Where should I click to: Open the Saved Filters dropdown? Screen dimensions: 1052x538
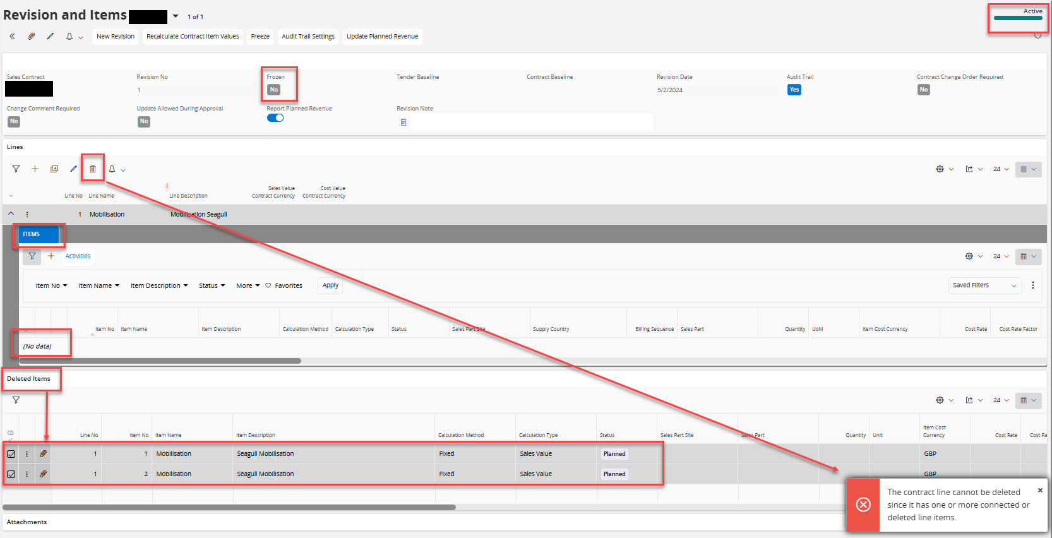(985, 285)
